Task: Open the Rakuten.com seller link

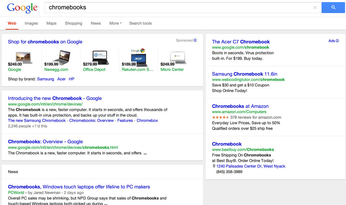Action: click(x=137, y=69)
